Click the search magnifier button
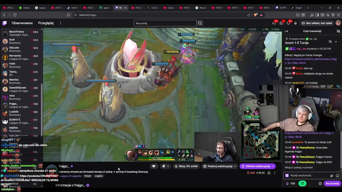 [x=200, y=23]
